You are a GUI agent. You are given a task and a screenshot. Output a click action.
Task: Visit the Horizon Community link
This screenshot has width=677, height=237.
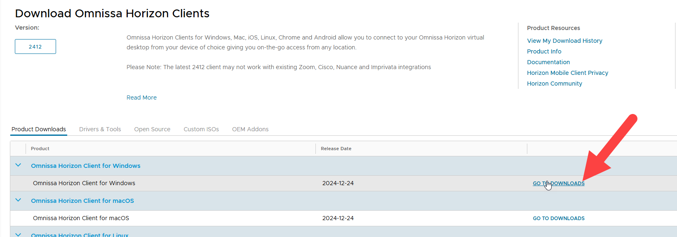pos(555,84)
